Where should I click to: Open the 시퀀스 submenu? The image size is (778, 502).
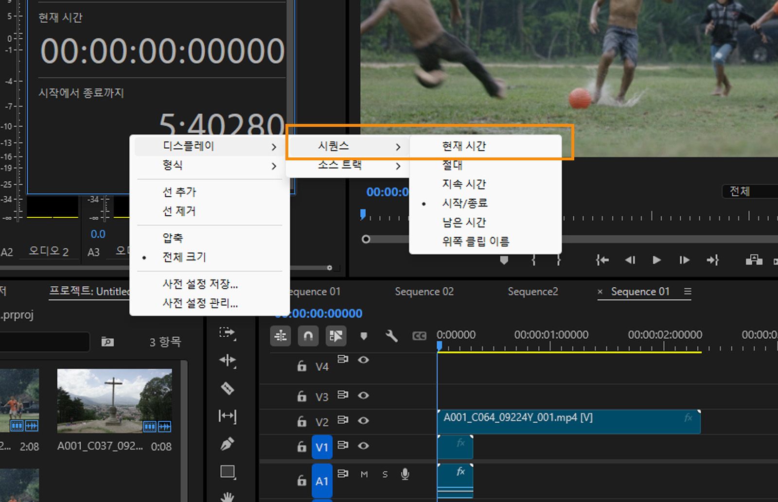[x=348, y=146]
